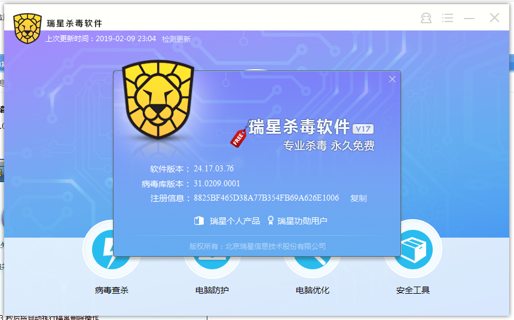Click the medal icon beside 瑞星功勋用户

point(270,220)
